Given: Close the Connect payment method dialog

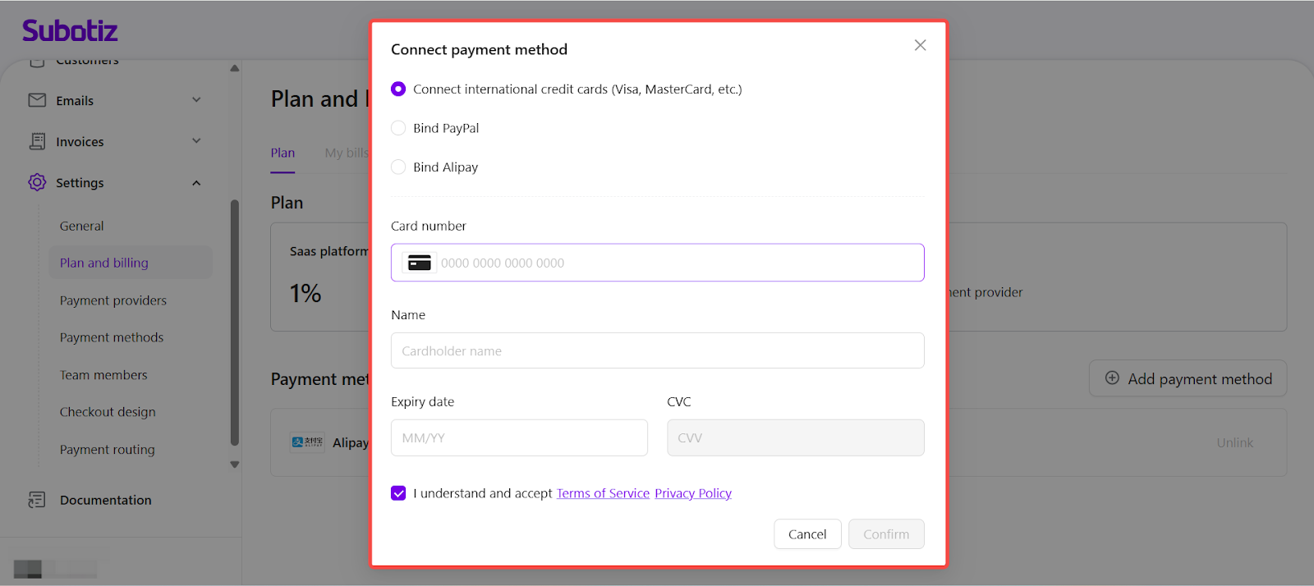Looking at the screenshot, I should (920, 45).
